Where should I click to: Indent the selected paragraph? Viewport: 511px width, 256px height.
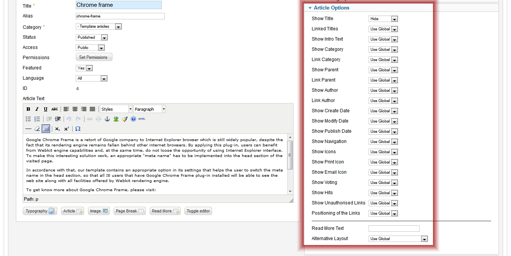click(x=58, y=119)
